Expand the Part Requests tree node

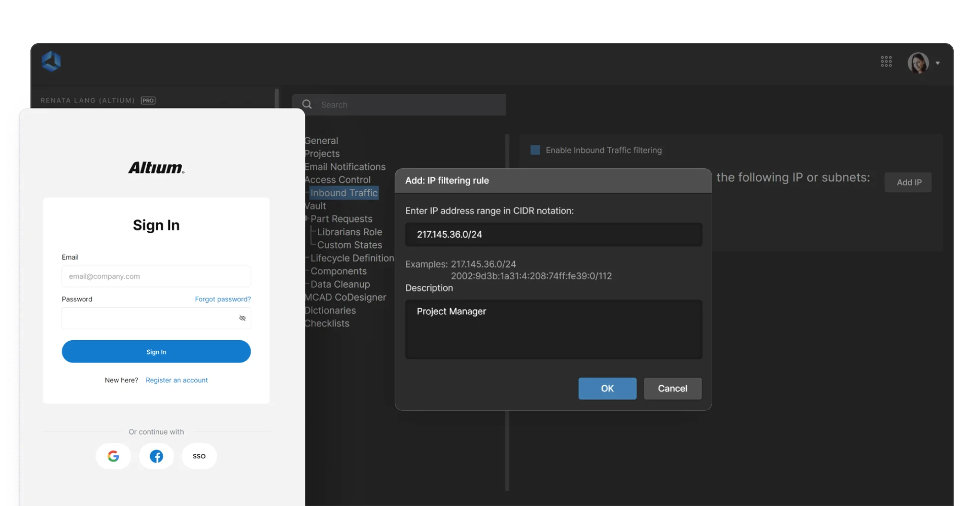pyautogui.click(x=307, y=219)
